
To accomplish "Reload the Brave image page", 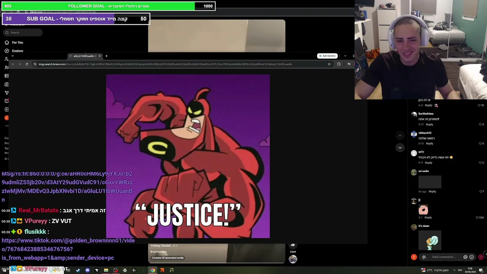I will coord(27,64).
